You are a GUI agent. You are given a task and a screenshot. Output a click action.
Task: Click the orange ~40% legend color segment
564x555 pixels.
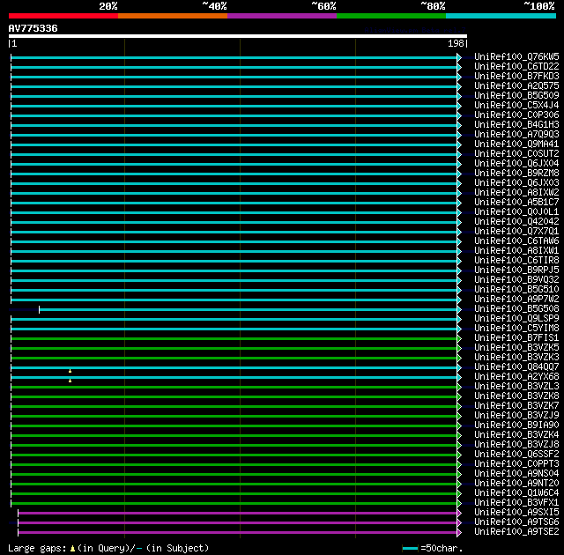click(x=173, y=16)
